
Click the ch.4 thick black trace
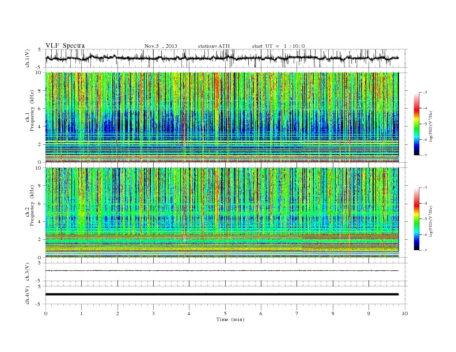tap(222, 294)
